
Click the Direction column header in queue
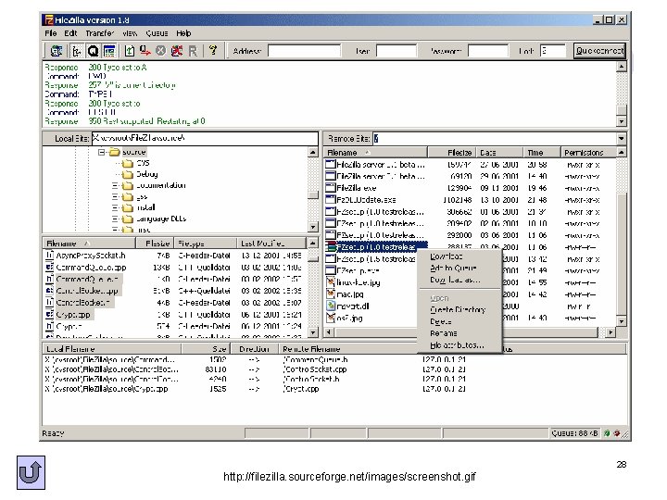(254, 349)
